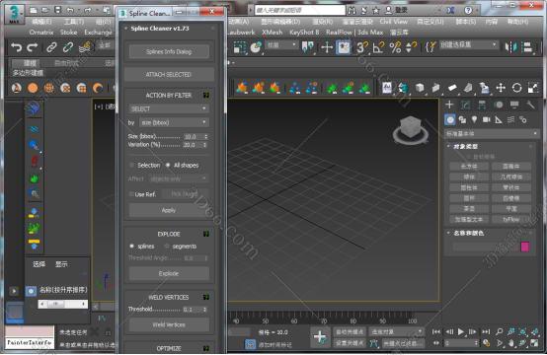Viewport: 547px width, 355px height.
Task: Open primitives category dropdown in command panel
Action: click(492, 133)
